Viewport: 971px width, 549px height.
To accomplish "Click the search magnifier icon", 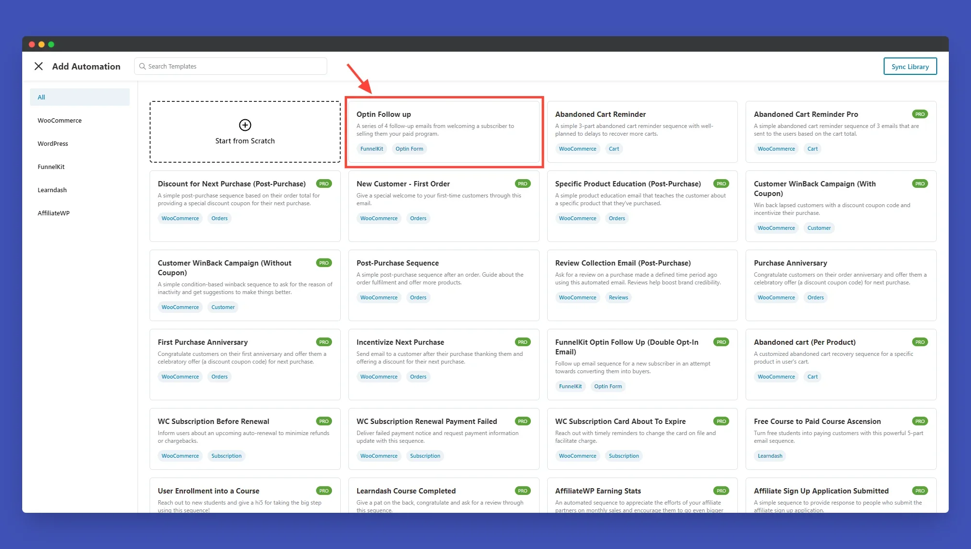I will [x=142, y=66].
